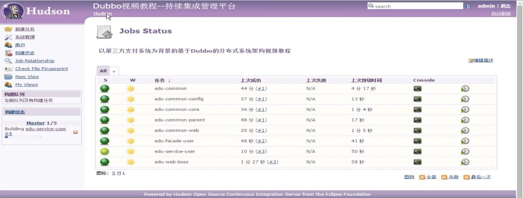The height and width of the screenshot is (198, 523).
Task: Click the 系统管理 tools icon
Action: 8,37
